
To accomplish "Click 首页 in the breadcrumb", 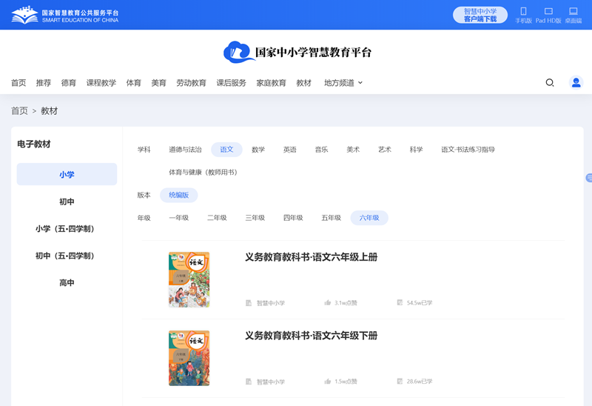I will pyautogui.click(x=19, y=111).
